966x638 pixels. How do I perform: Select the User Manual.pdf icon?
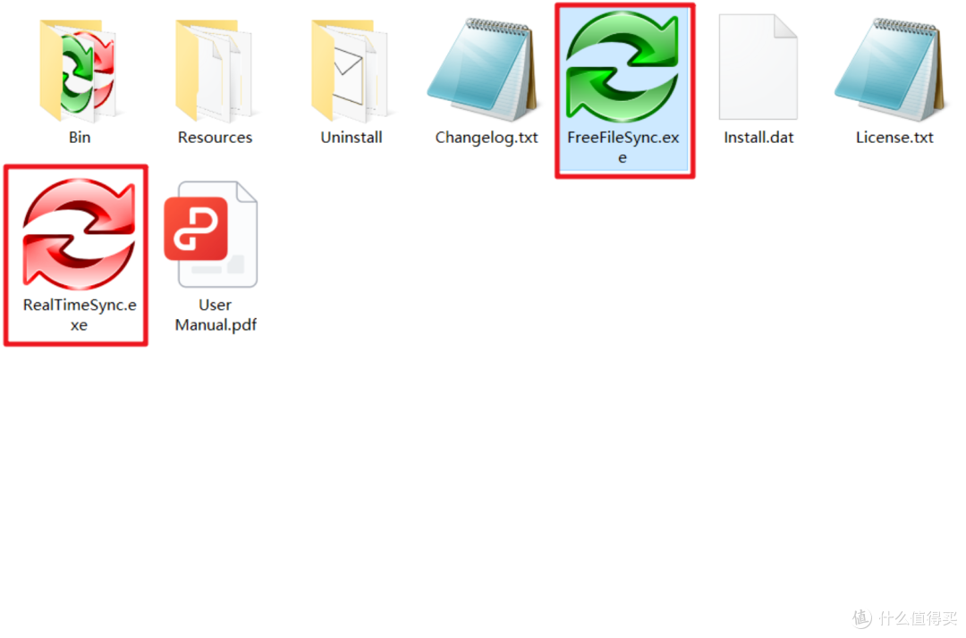211,234
